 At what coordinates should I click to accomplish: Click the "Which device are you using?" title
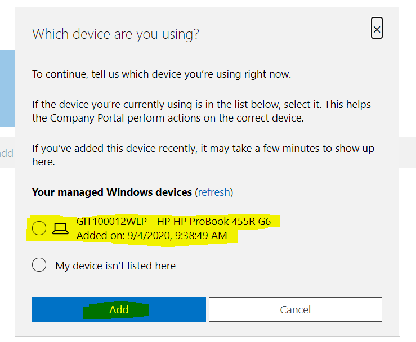[116, 34]
